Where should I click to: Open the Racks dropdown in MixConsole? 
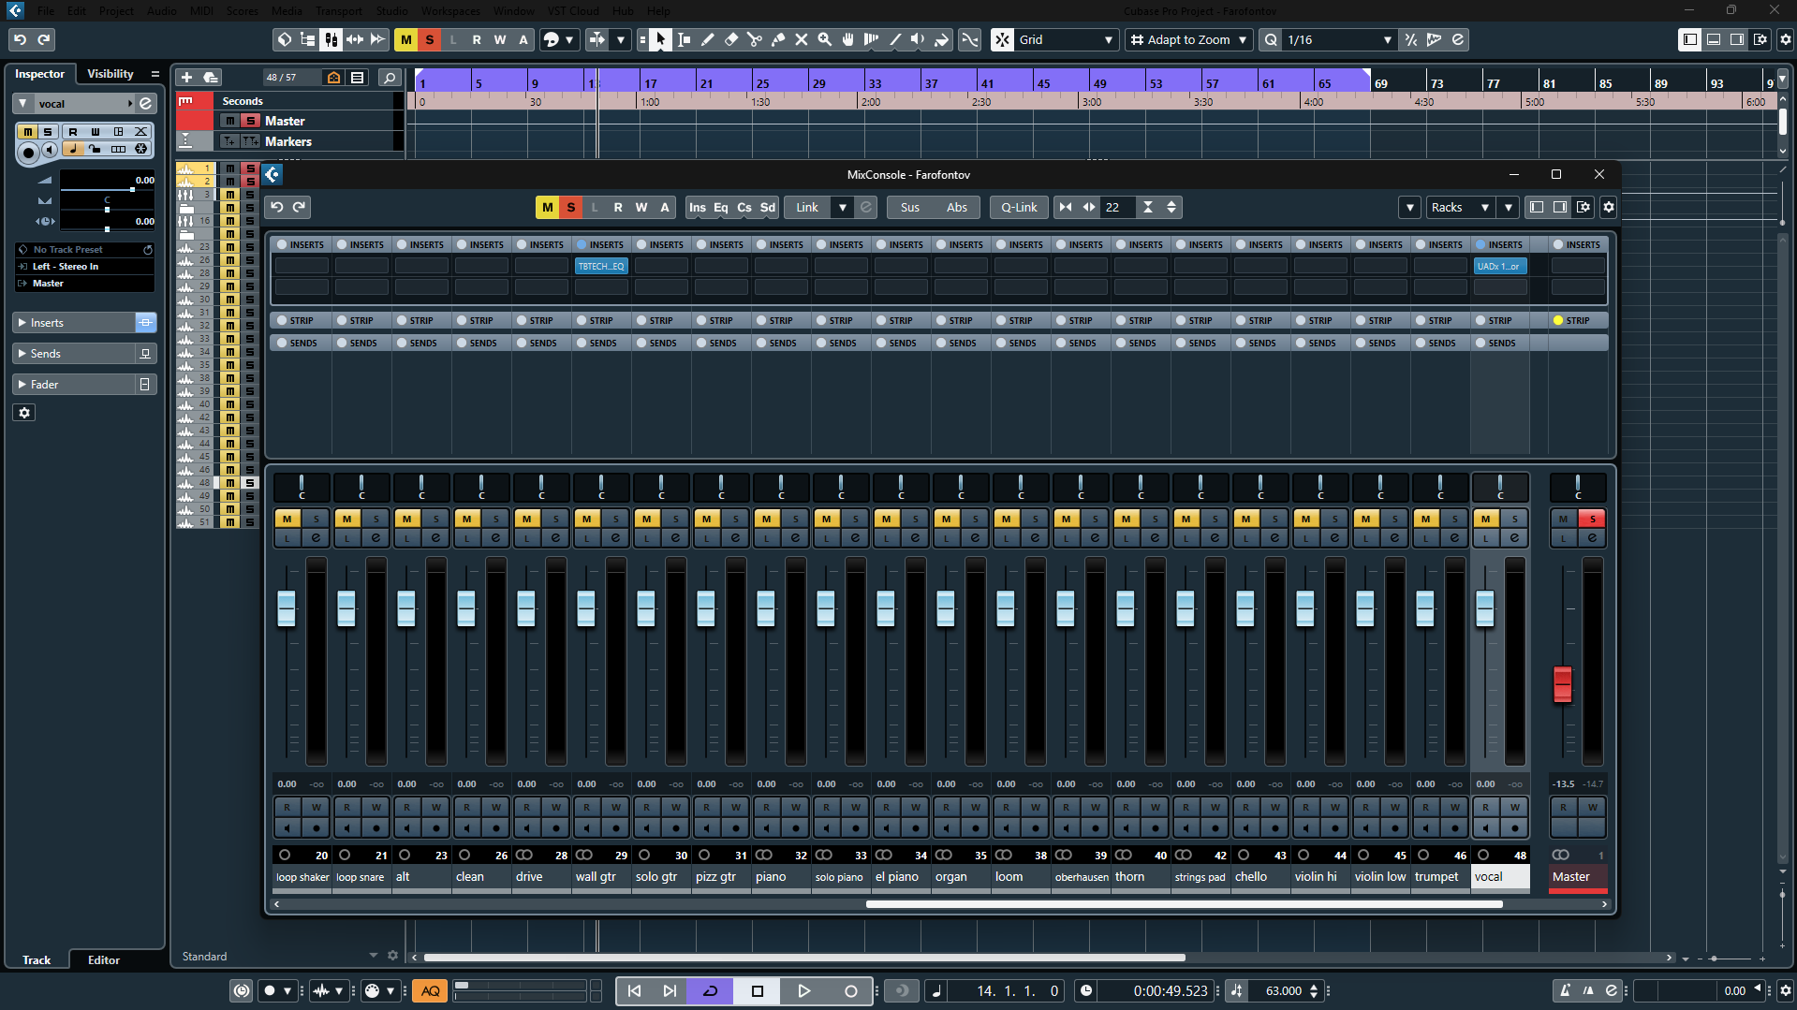coord(1459,207)
